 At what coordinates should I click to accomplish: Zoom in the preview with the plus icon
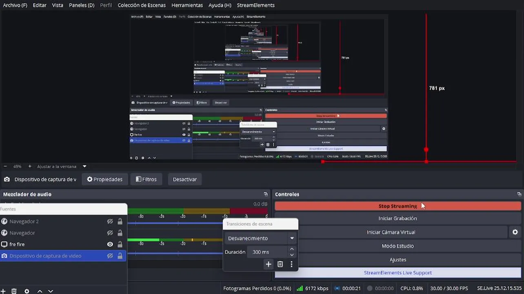tap(30, 166)
